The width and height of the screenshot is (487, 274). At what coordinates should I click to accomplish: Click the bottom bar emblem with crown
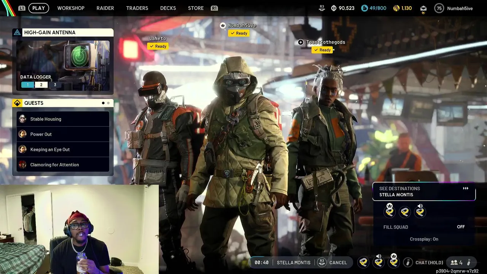click(x=394, y=261)
